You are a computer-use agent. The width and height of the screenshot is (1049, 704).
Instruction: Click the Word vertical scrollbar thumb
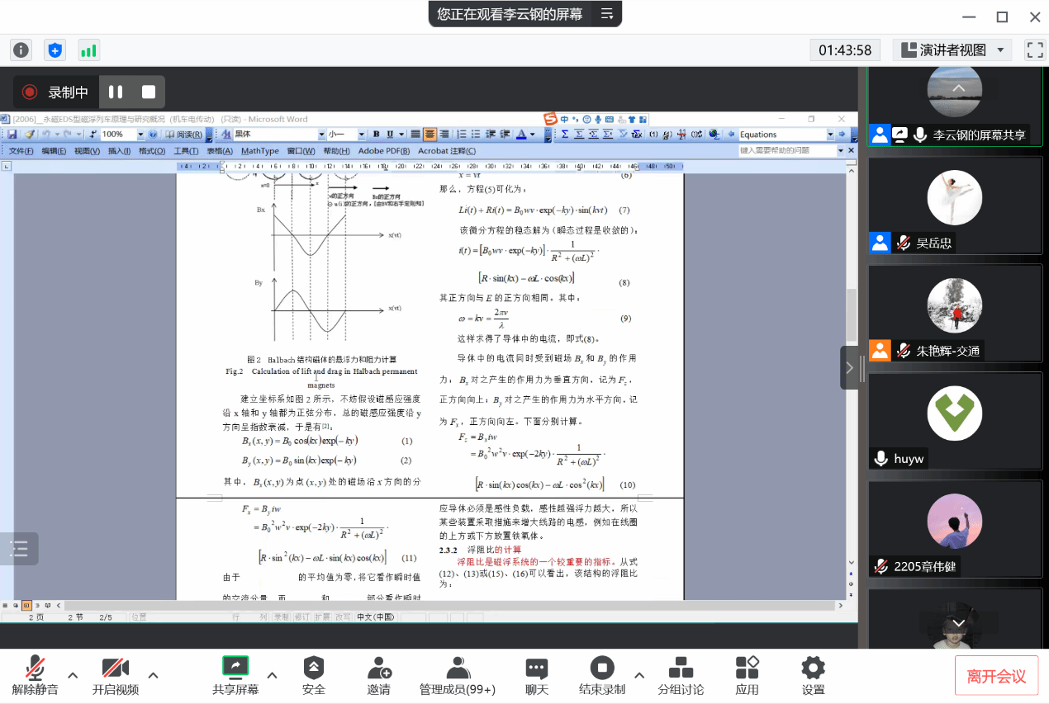pyautogui.click(x=852, y=314)
